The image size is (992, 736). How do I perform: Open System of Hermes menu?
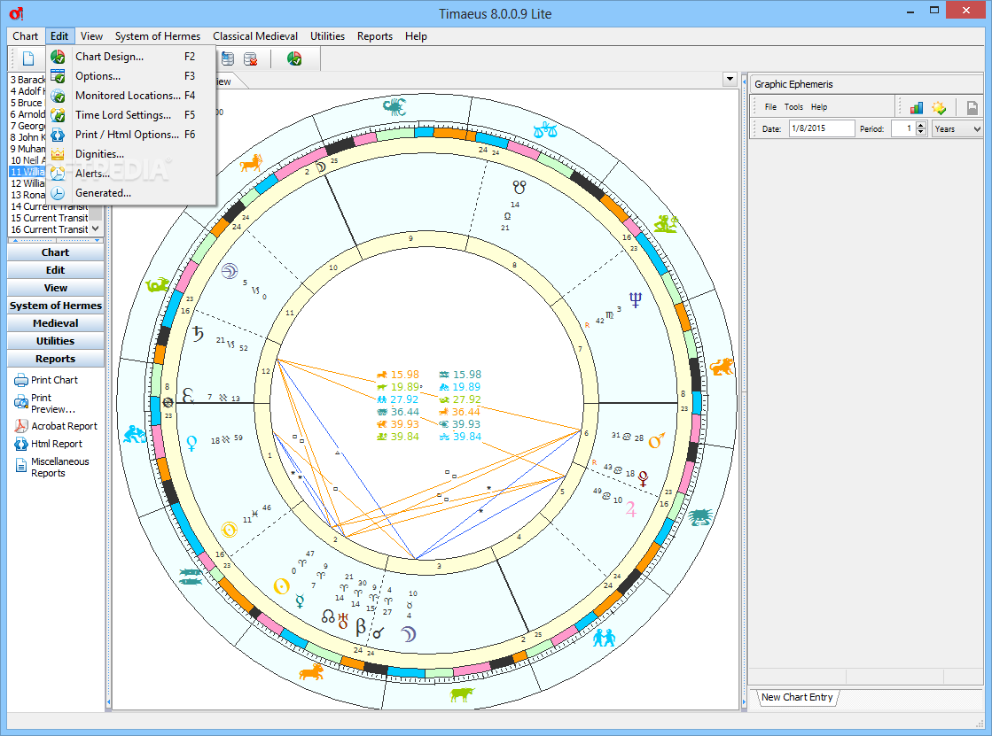[x=158, y=36]
